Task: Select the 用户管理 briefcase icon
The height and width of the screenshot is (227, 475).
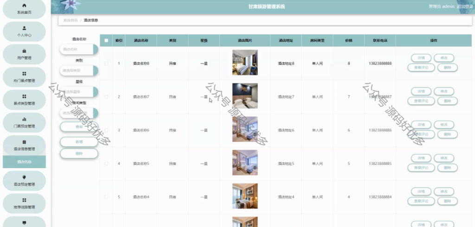Action: pos(24,51)
